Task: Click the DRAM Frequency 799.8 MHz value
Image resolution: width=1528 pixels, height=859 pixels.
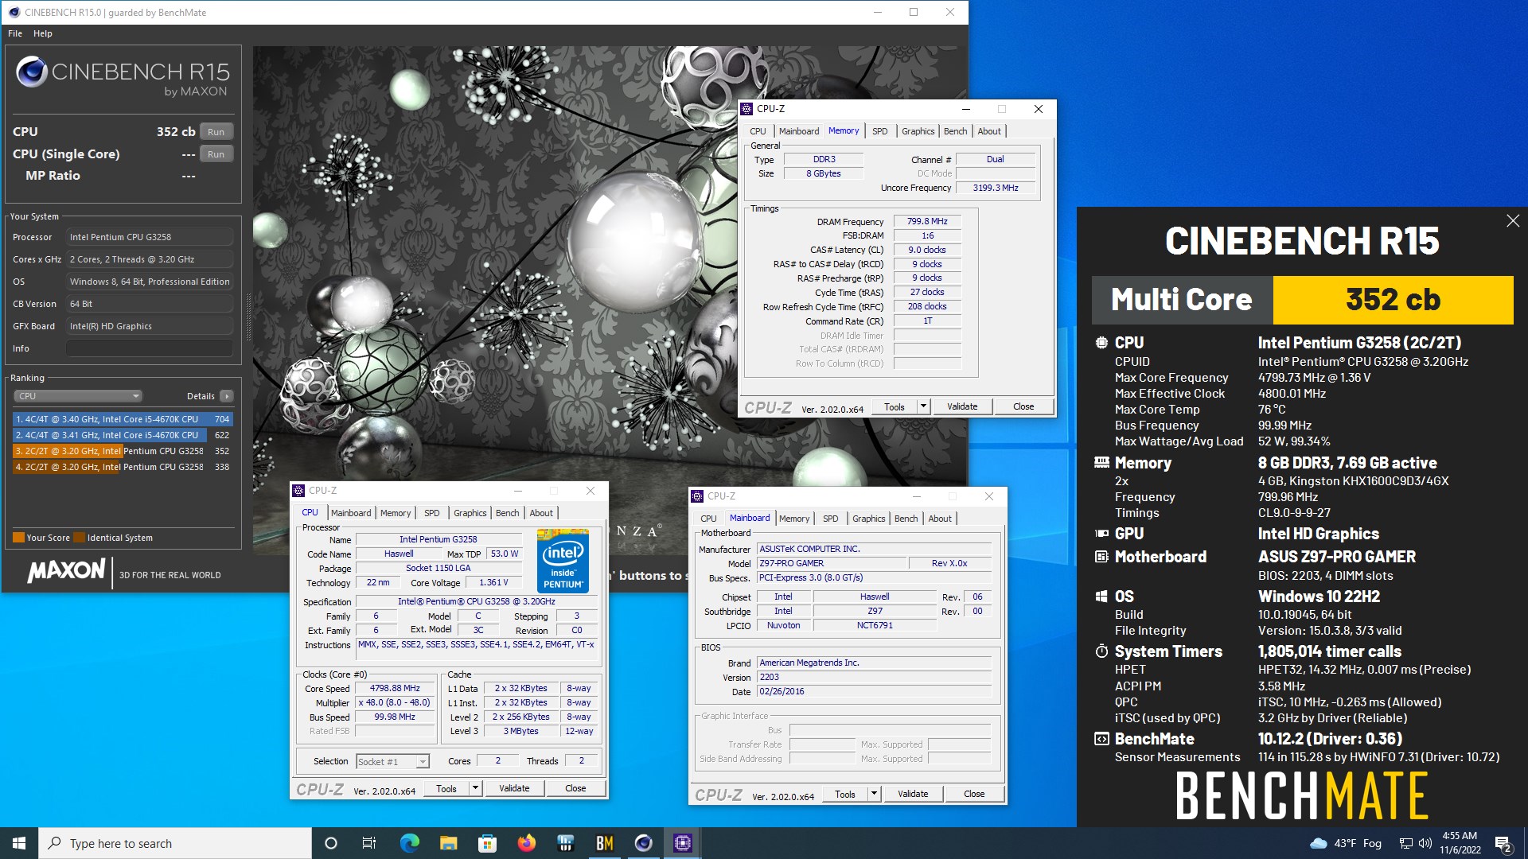Action: (x=927, y=222)
